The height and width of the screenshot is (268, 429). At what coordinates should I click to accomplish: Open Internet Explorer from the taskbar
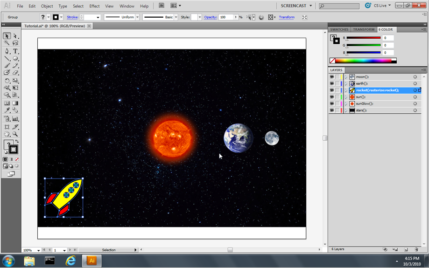(70, 261)
